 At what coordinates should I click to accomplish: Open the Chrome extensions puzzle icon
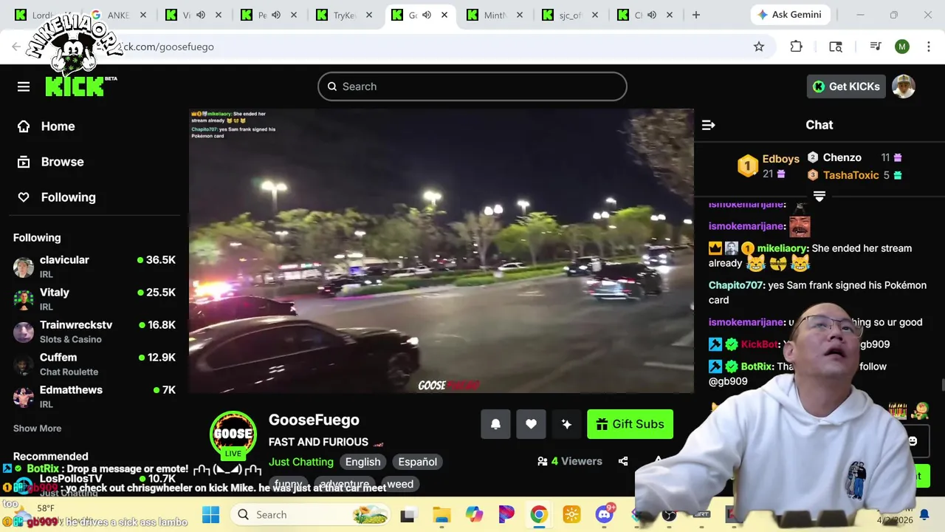[796, 47]
